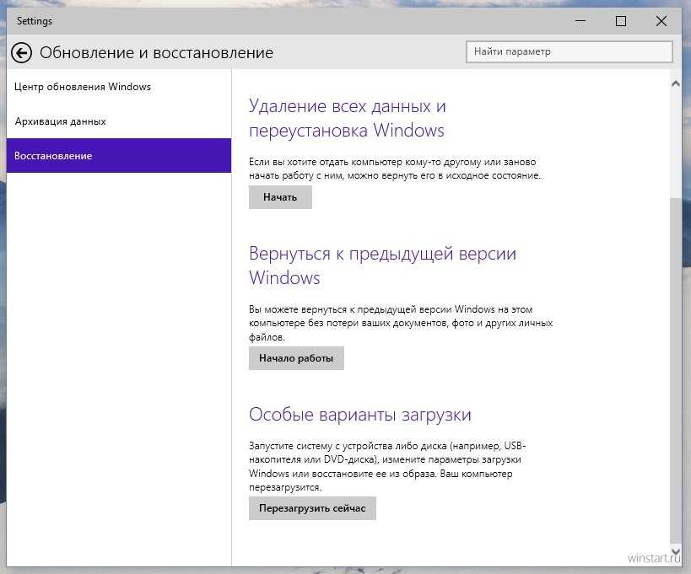Click the Найти параметр search field
Viewport: 691px width, 574px height.
tap(570, 52)
